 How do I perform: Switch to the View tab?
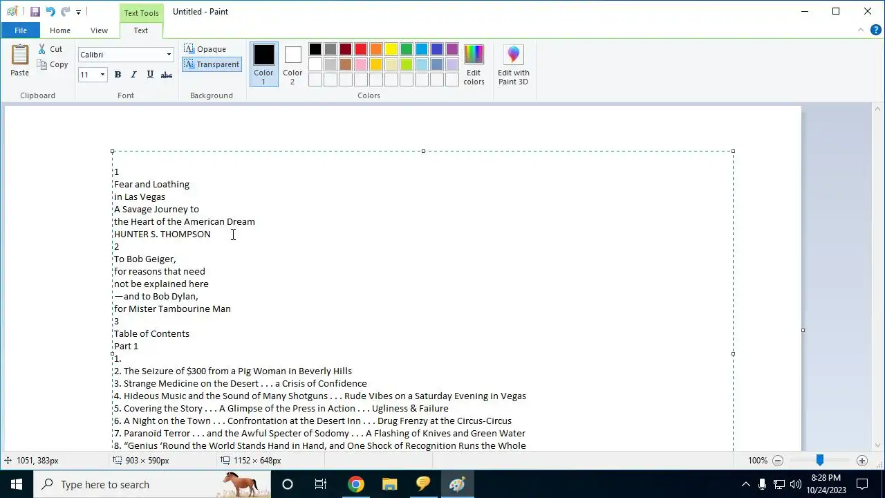(99, 30)
